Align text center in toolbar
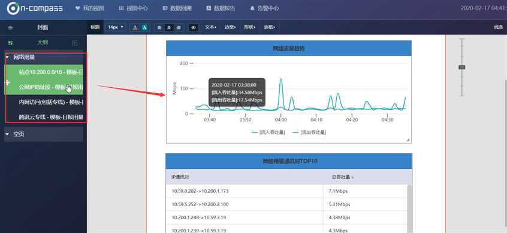The height and width of the screenshot is (233, 507). [168, 27]
